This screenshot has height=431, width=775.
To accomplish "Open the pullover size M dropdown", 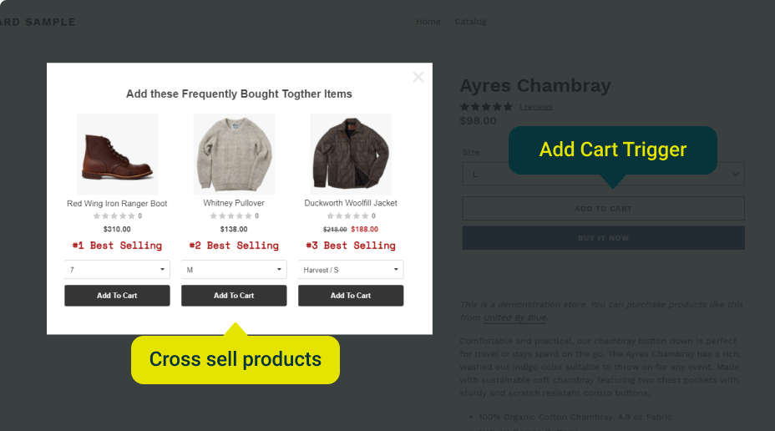I will (234, 270).
